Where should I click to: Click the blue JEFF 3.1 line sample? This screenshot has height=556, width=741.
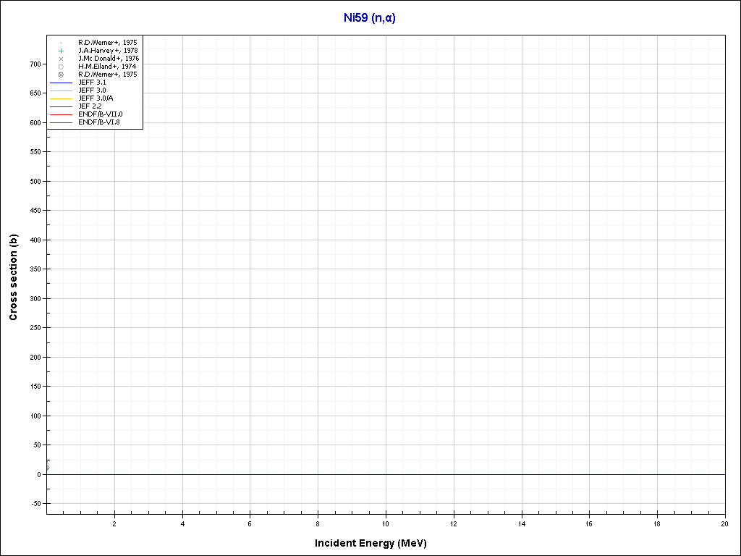pos(62,83)
